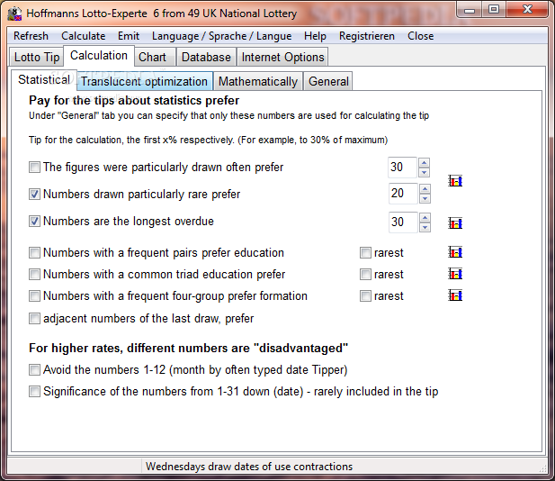Click the drawn often value field showing 30
This screenshot has height=481, width=555.
(x=402, y=168)
